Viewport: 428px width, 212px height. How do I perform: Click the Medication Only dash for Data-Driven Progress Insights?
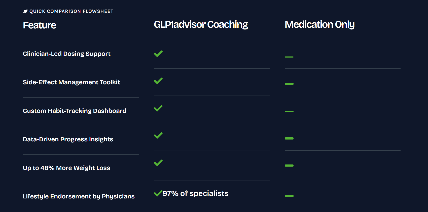(289, 138)
